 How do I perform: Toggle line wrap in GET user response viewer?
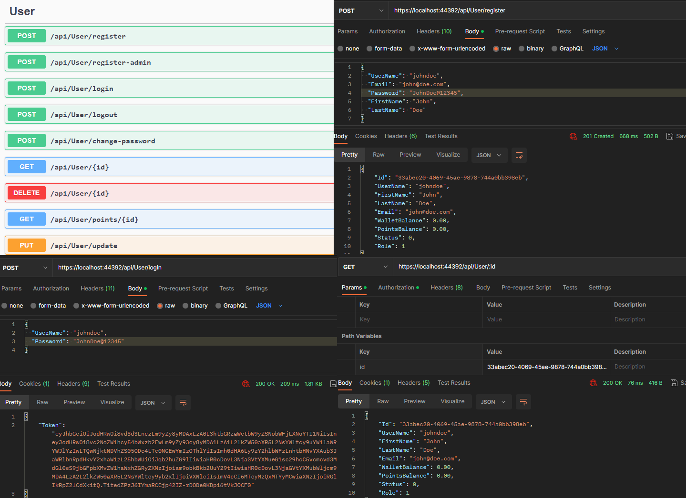point(523,402)
